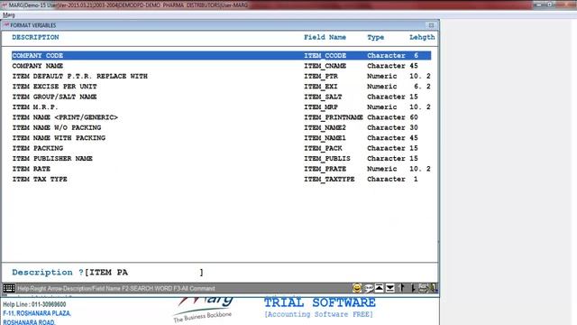
Task: Select ITEM NAME <PRINT/GENERIC> row
Action: coord(221,117)
